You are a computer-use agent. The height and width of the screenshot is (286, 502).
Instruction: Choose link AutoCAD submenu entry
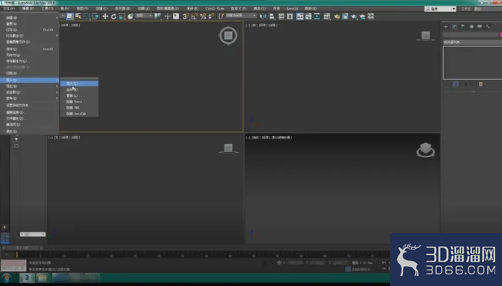(x=79, y=114)
